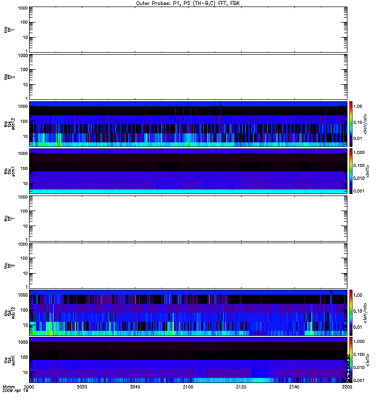The image size is (376, 401).
Task: Click the mV/m unit label beside thb edc12 color bar
Action: coord(365,124)
